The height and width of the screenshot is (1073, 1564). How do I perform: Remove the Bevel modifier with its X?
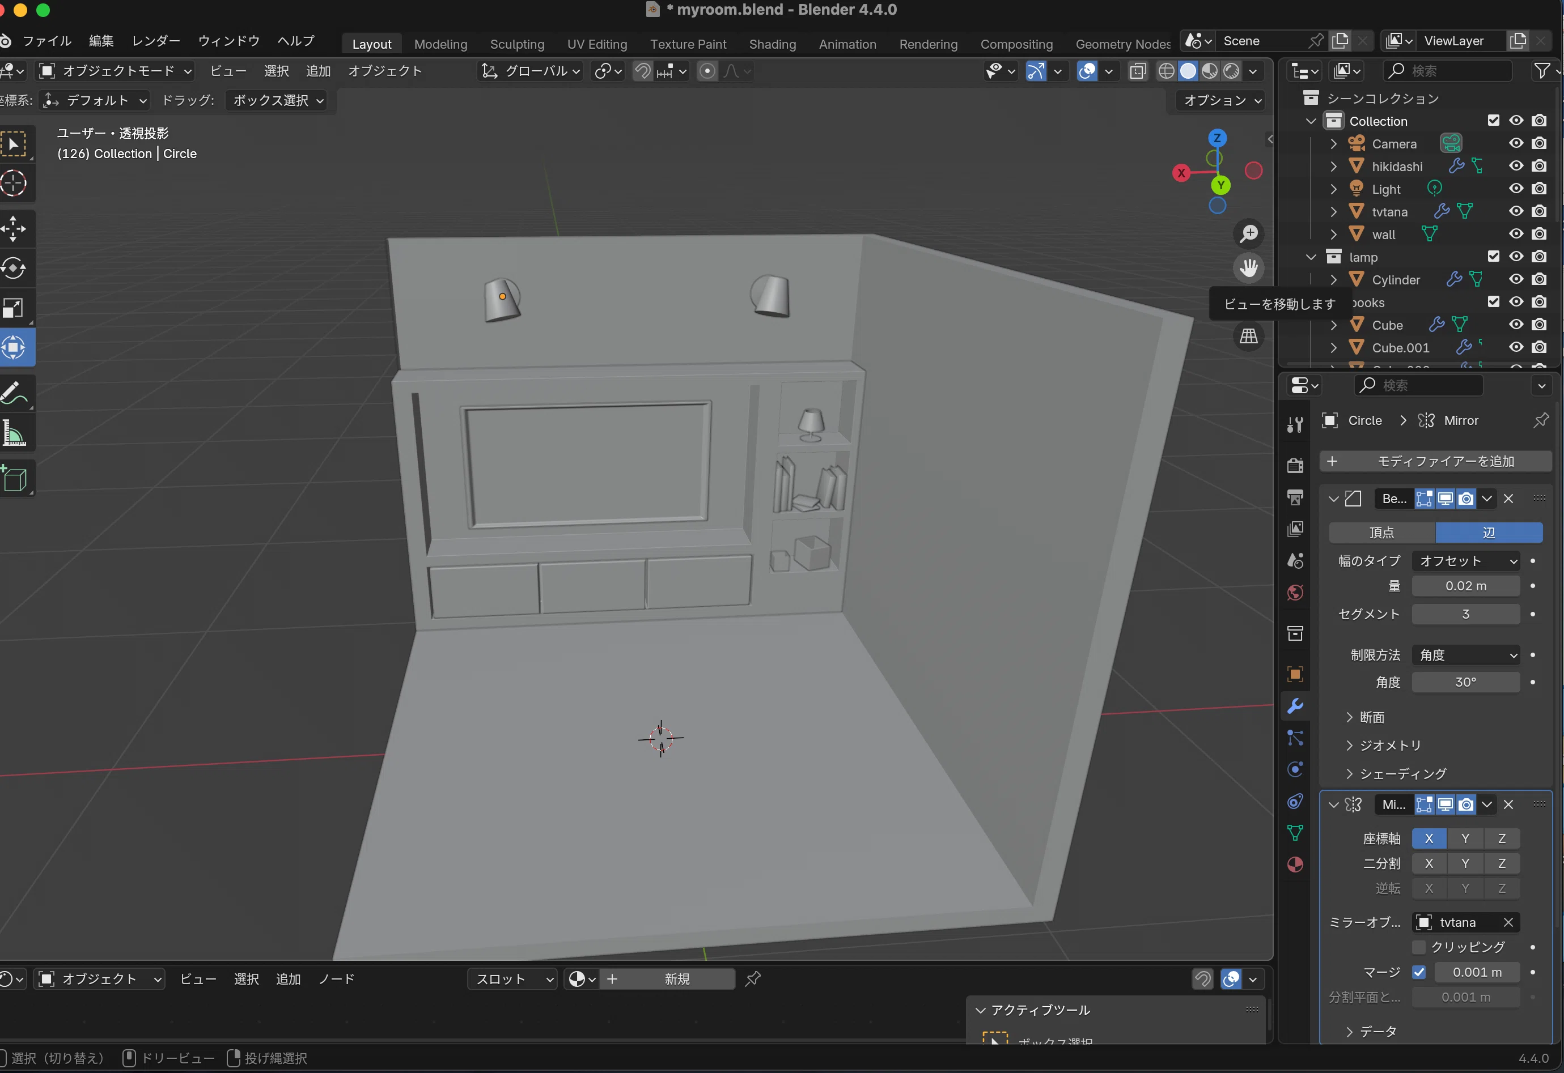1508,499
